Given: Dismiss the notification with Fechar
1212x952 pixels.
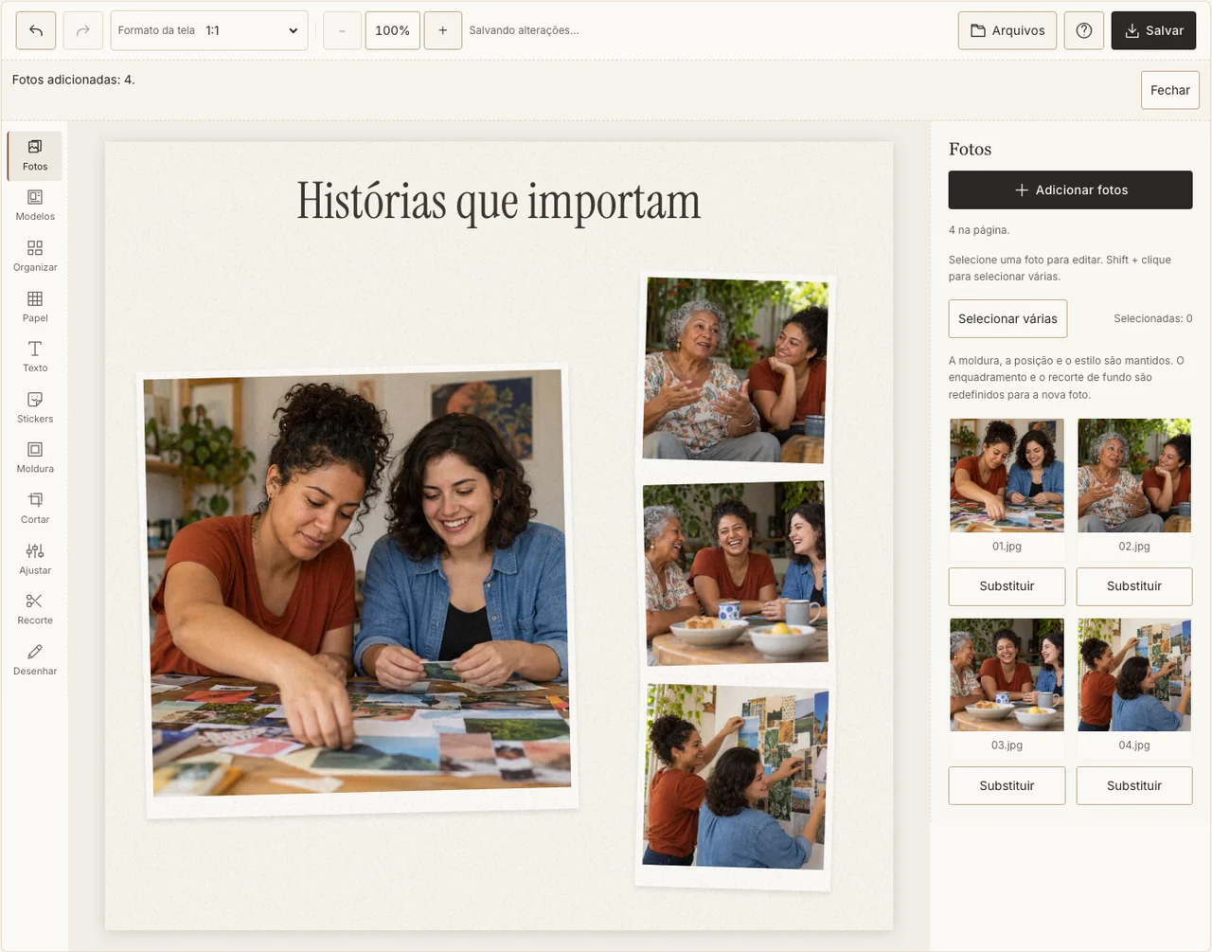Looking at the screenshot, I should (1170, 90).
